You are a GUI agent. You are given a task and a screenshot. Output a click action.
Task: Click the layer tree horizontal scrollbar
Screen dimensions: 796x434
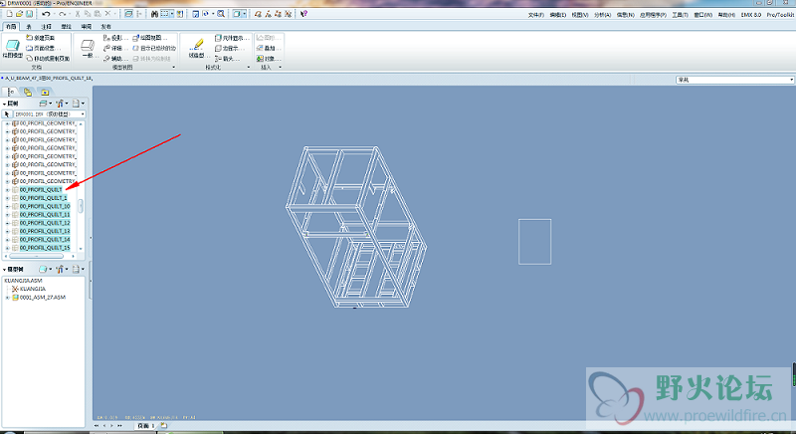point(37,256)
